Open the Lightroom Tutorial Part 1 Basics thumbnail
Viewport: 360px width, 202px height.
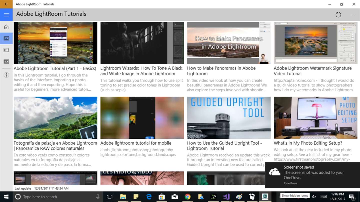pos(55,43)
